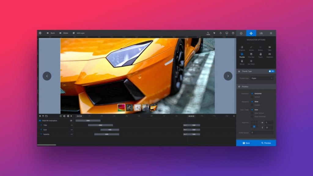Select the Arrows navigation icon
The width and height of the screenshot is (313, 176).
[x=251, y=47]
